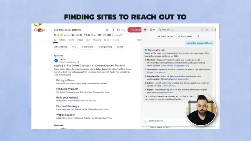This screenshot has width=251, height=141.
Task: Open the Kajabi #1 For Online Courses ad
Action: tap(89, 66)
